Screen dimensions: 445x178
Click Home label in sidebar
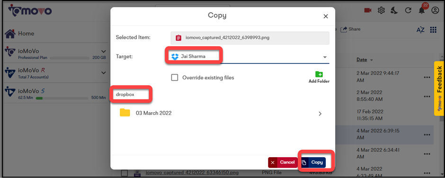26,34
